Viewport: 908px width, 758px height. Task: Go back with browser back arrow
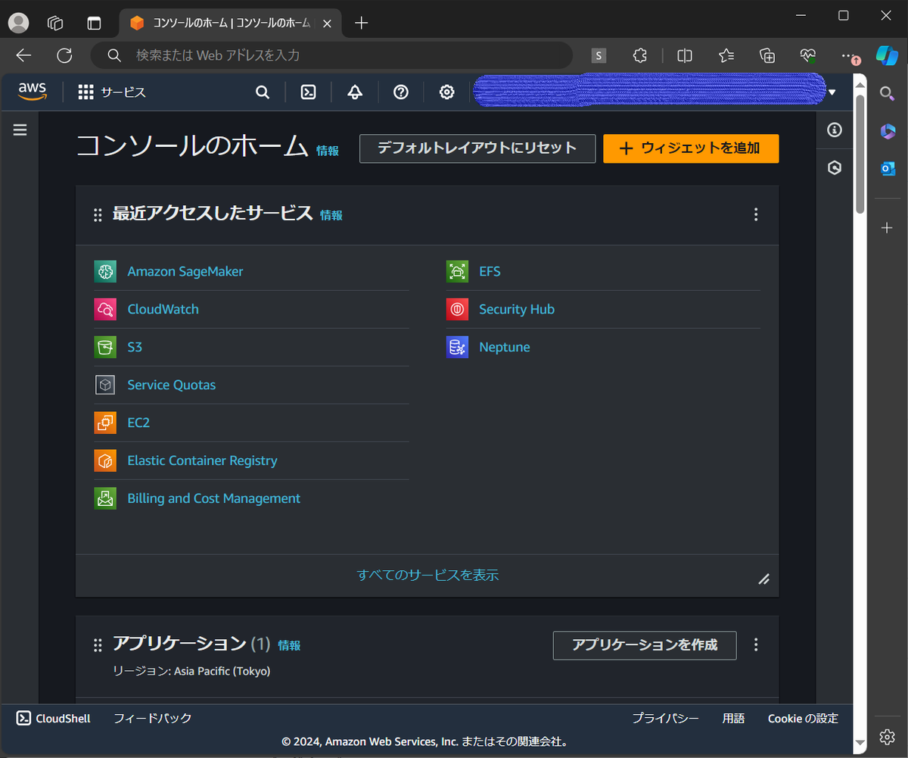(x=24, y=55)
